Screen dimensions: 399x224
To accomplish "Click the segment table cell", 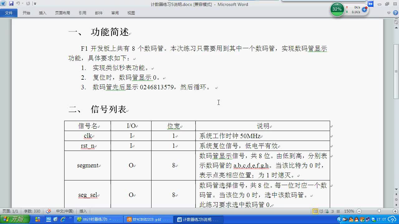I will click(88, 166).
